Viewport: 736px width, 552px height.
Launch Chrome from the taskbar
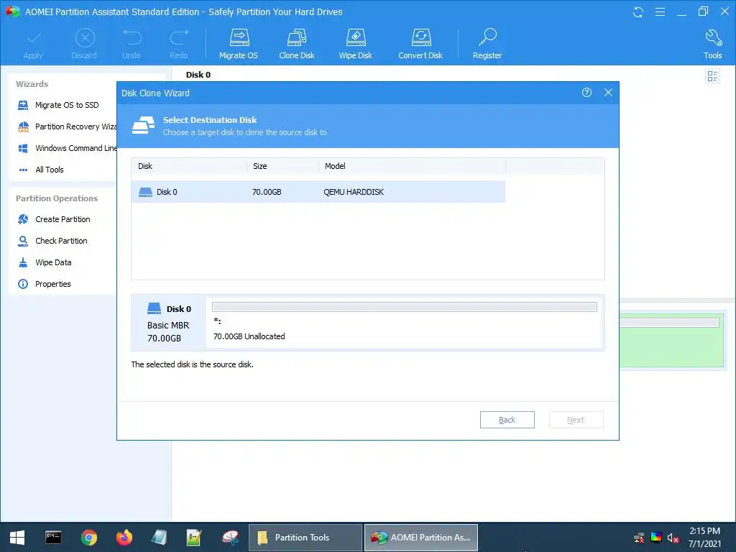tap(88, 538)
